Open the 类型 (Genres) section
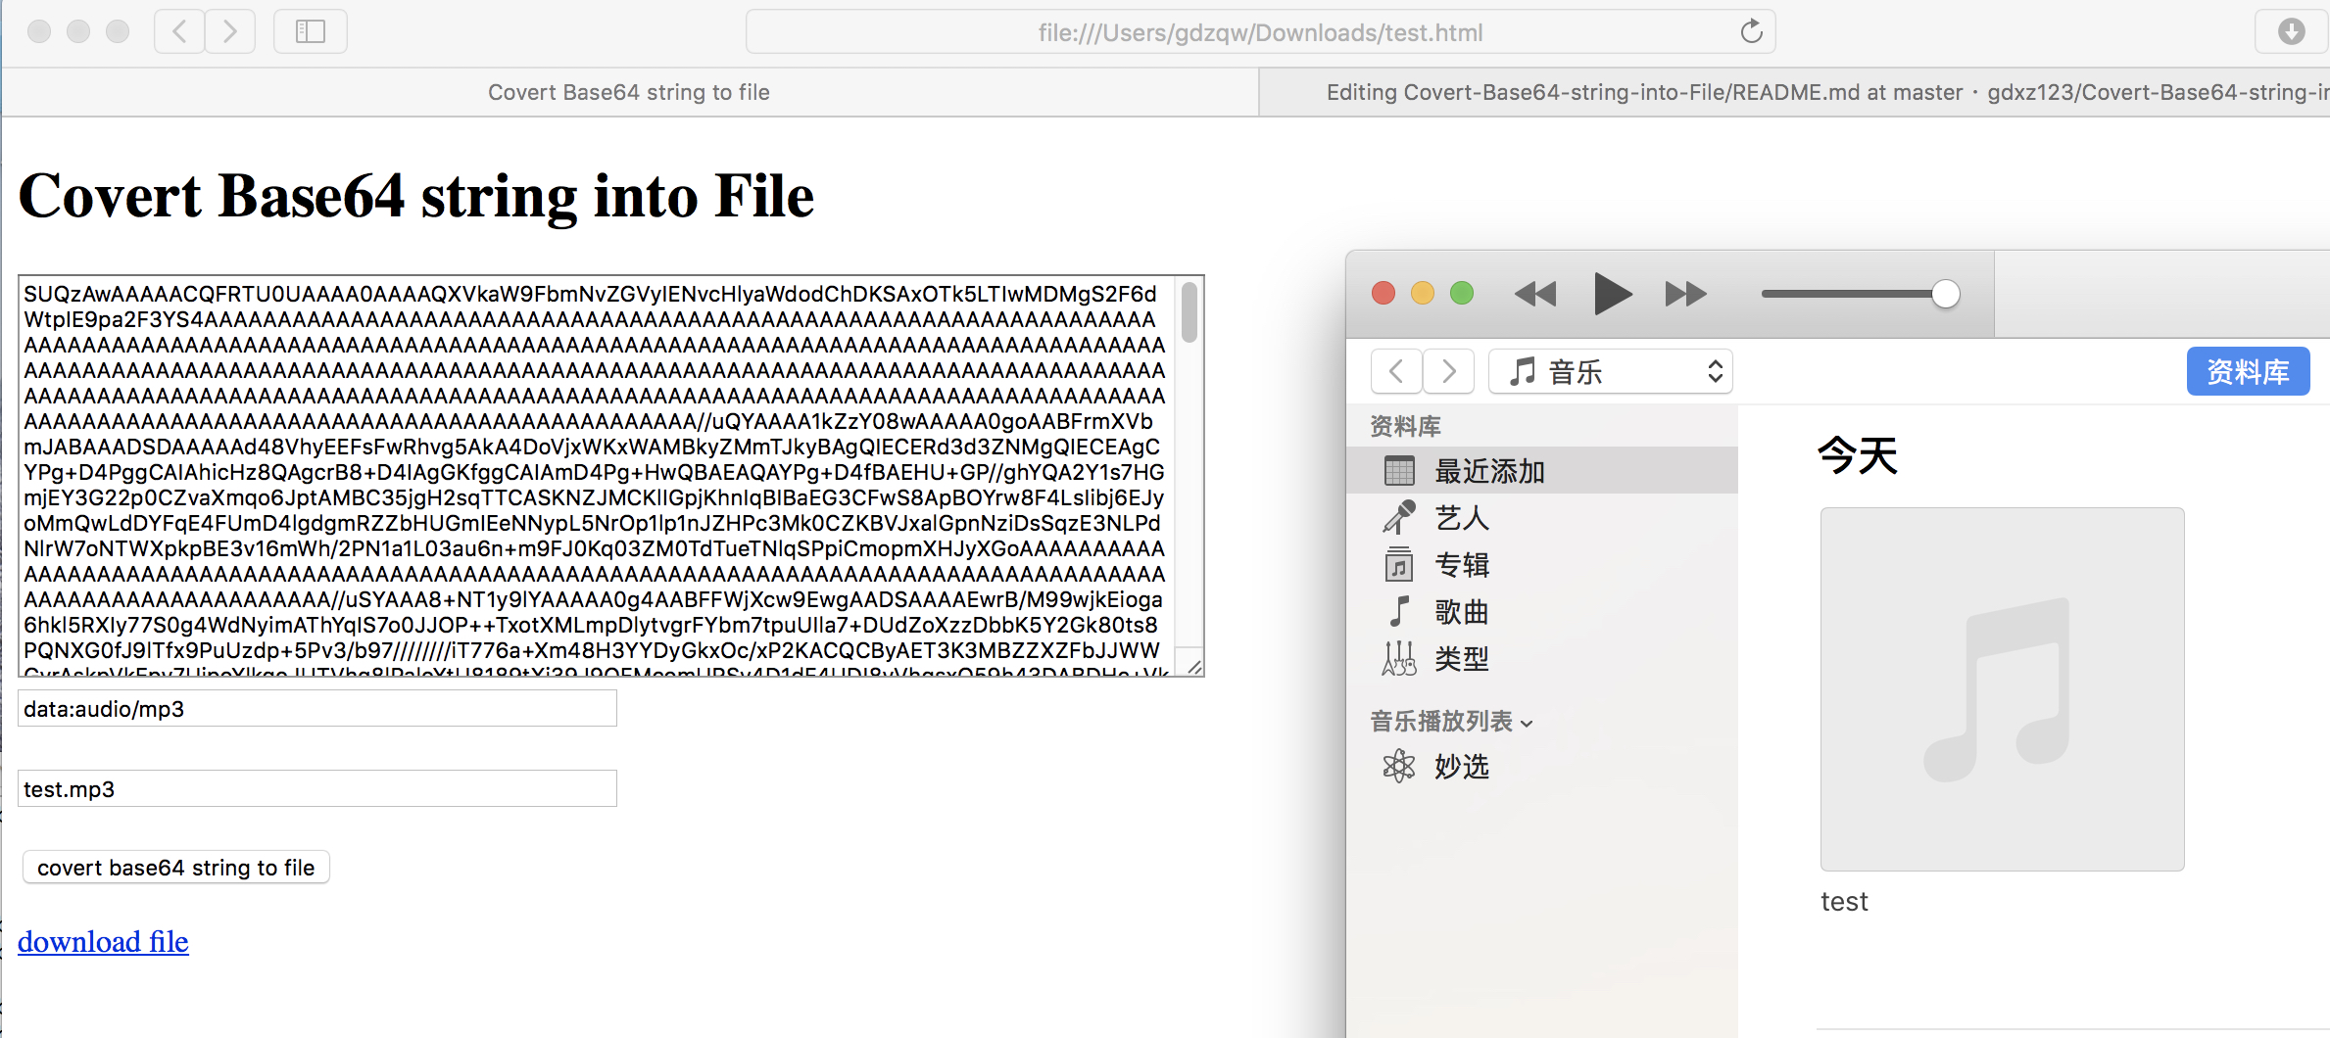 (x=1461, y=658)
